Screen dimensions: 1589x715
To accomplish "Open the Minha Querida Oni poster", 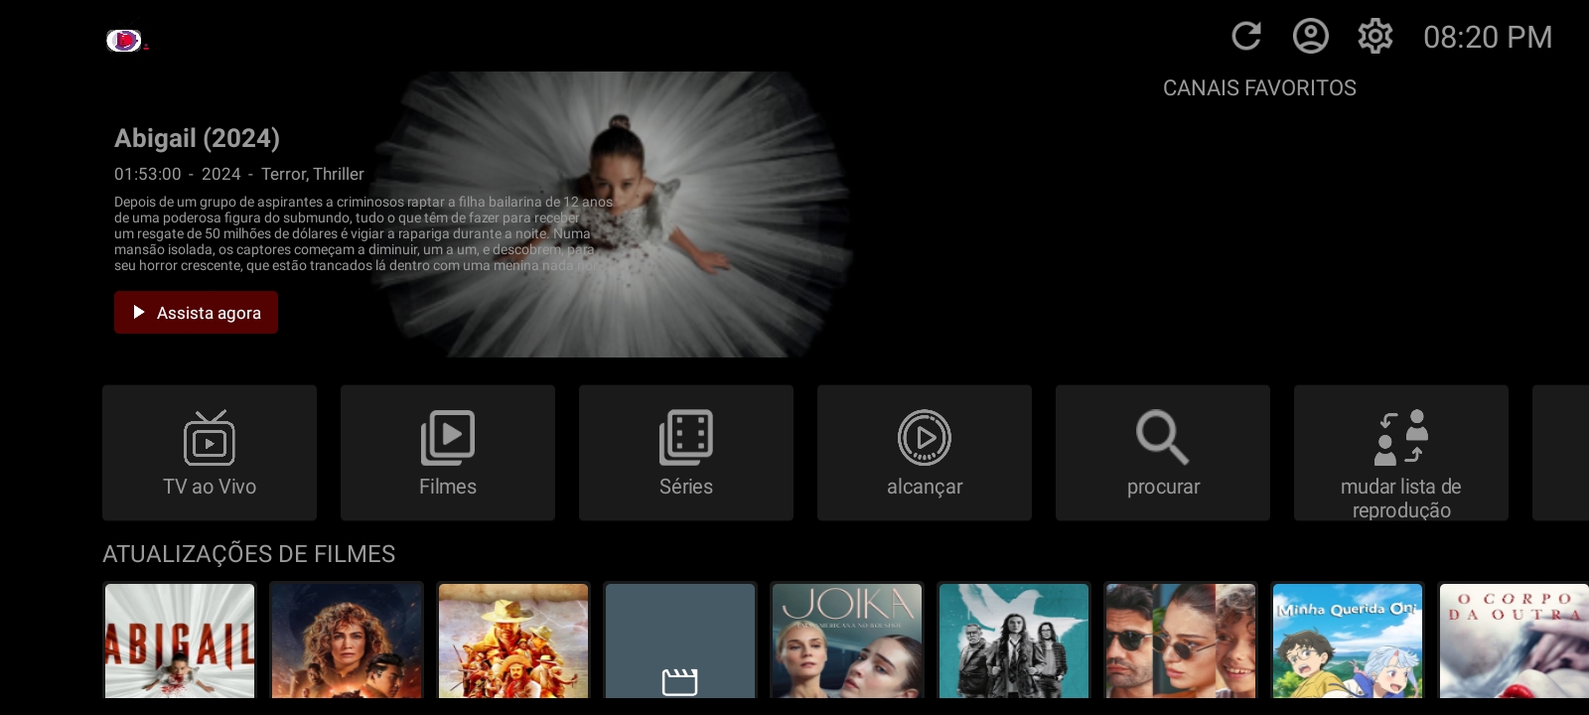I will [1348, 641].
